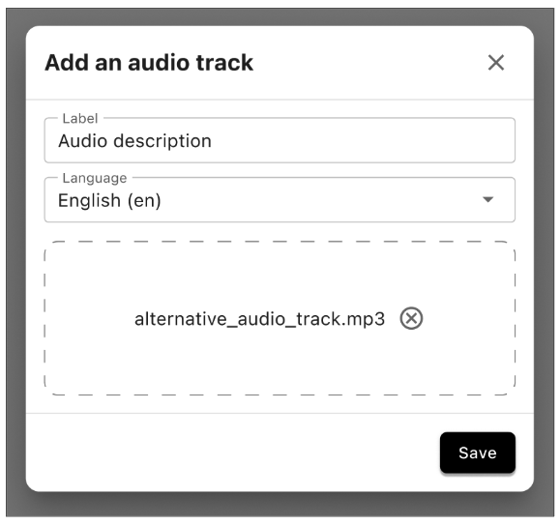The width and height of the screenshot is (560, 525).
Task: Click blank area above the file name
Action: pyautogui.click(x=280, y=273)
